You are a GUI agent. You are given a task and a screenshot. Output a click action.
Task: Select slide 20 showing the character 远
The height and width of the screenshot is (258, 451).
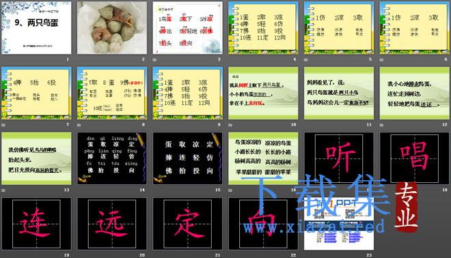pos(112,223)
